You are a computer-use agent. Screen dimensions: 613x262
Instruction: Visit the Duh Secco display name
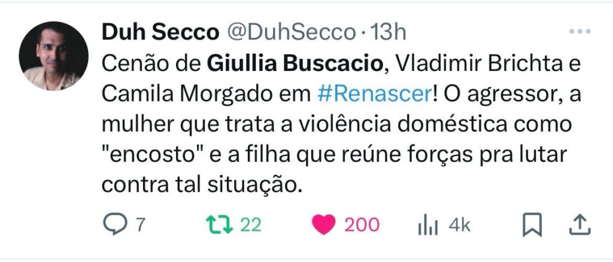point(160,32)
